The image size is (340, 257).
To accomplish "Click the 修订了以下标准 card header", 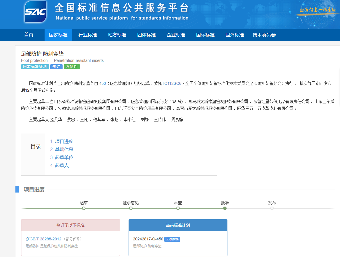I will (71, 225).
